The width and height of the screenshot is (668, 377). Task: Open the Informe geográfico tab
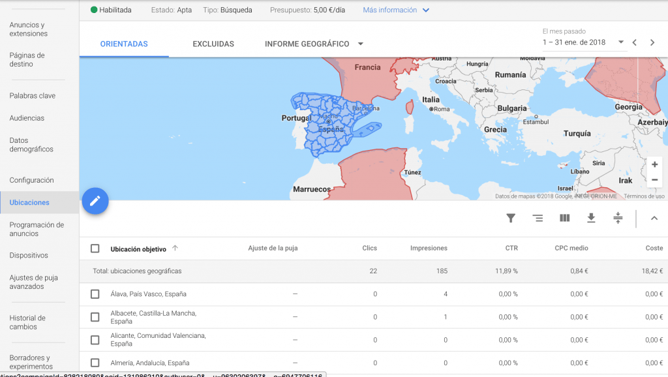pyautogui.click(x=307, y=44)
